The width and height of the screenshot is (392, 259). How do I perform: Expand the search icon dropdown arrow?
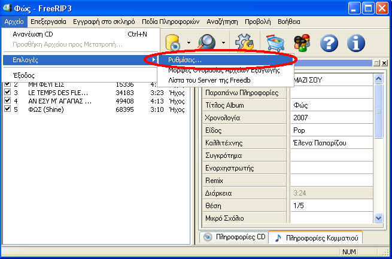click(x=223, y=42)
